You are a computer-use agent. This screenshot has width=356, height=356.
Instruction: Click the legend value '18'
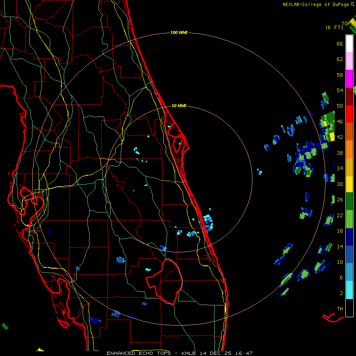click(340, 231)
